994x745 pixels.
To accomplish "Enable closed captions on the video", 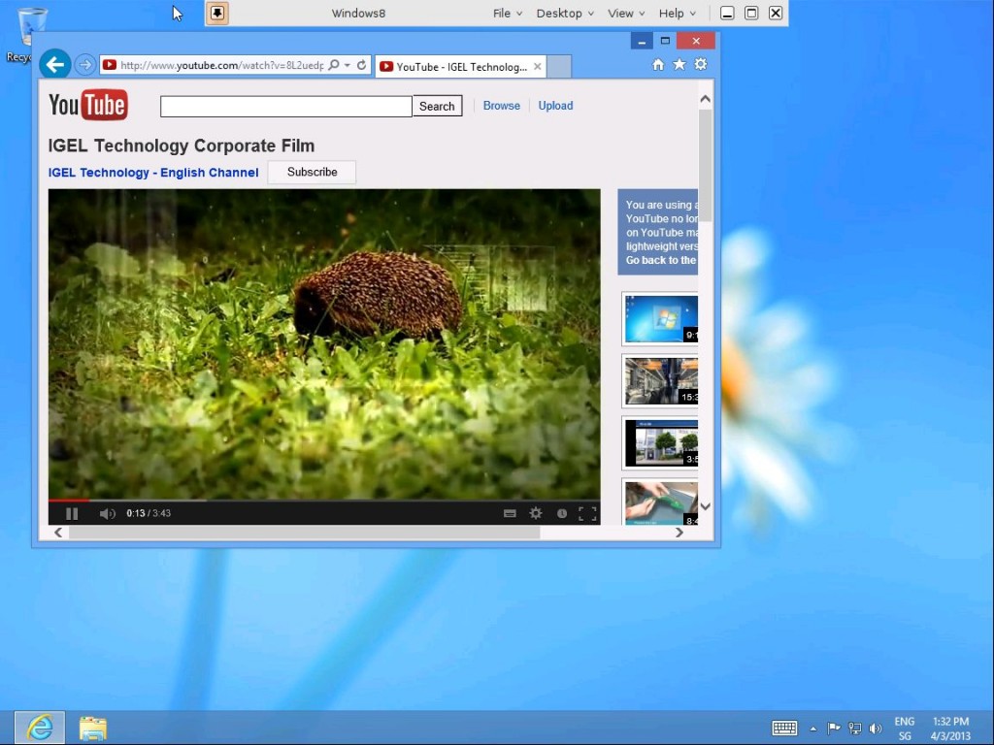I will [x=510, y=513].
